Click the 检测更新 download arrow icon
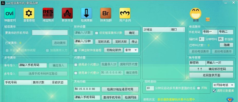238x102 pixels. click(87, 13)
